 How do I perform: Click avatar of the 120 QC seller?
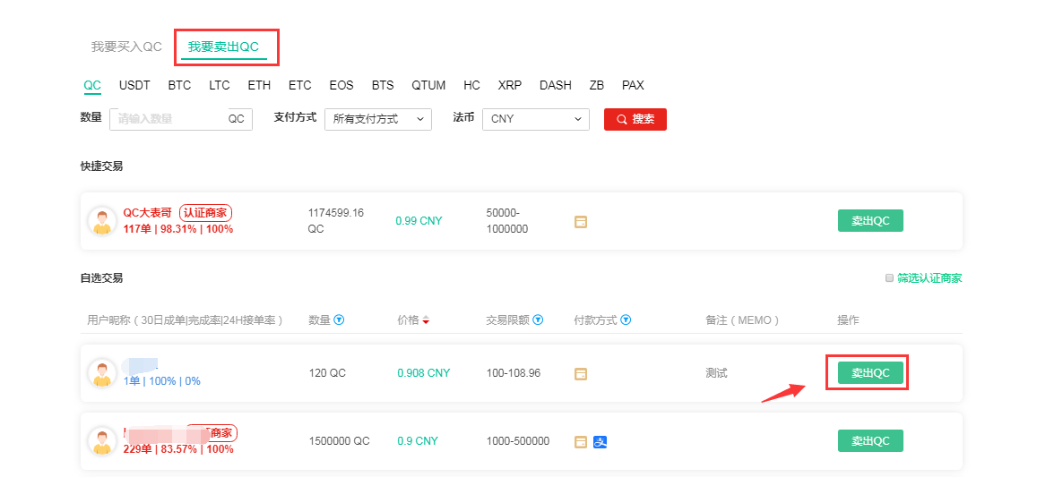coord(102,373)
